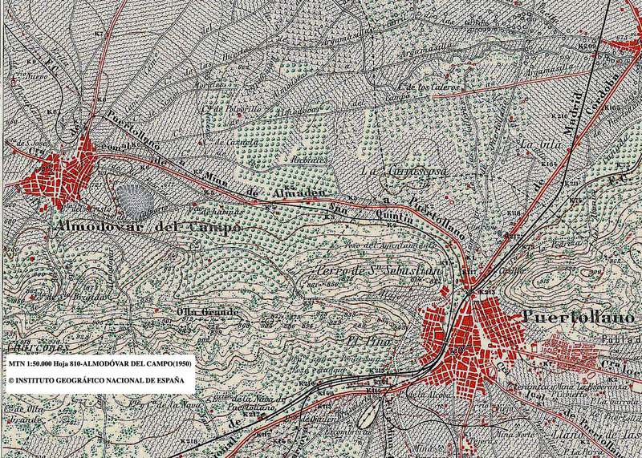Click the bold 'Puertollano' city name label
The height and width of the screenshot is (458, 642).
(x=579, y=317)
